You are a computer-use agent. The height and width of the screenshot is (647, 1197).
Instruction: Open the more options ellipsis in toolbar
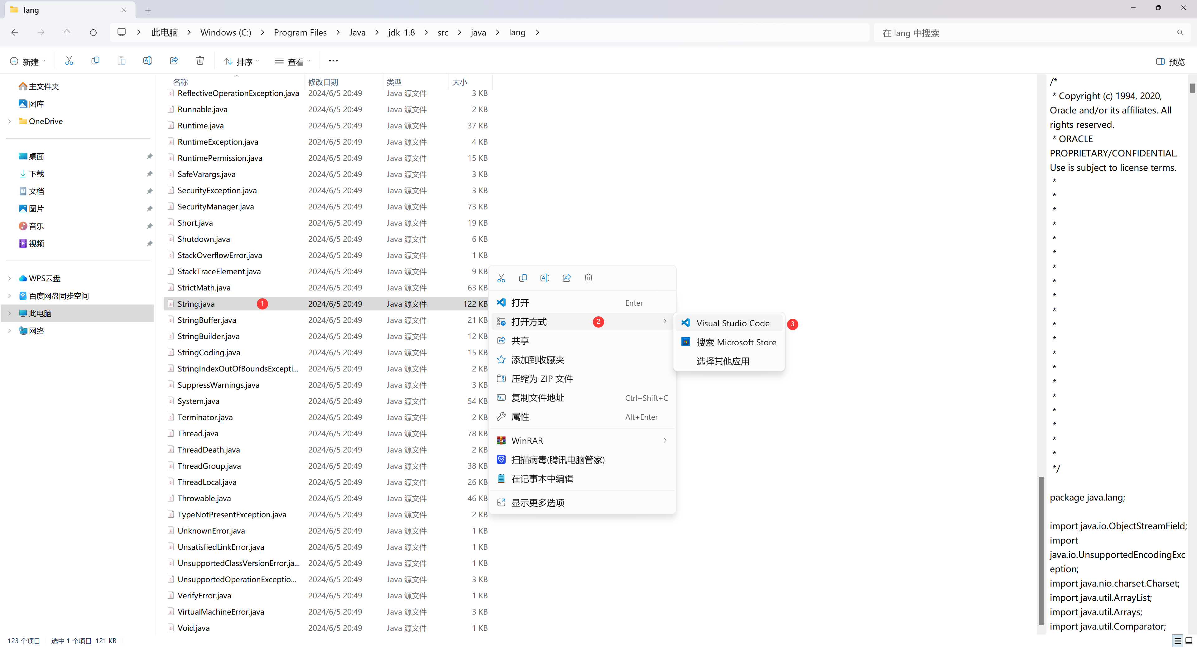[333, 61]
